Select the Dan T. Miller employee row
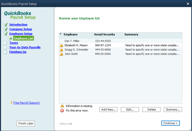192x131 pixels. click(121, 41)
